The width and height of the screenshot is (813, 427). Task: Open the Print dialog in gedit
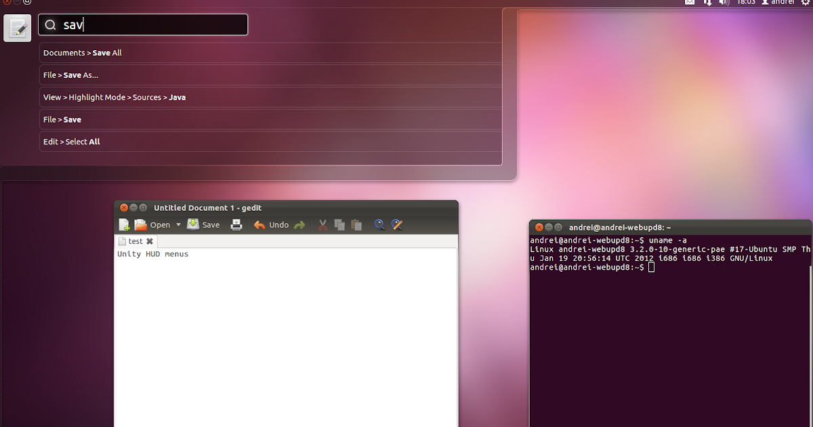(x=236, y=224)
